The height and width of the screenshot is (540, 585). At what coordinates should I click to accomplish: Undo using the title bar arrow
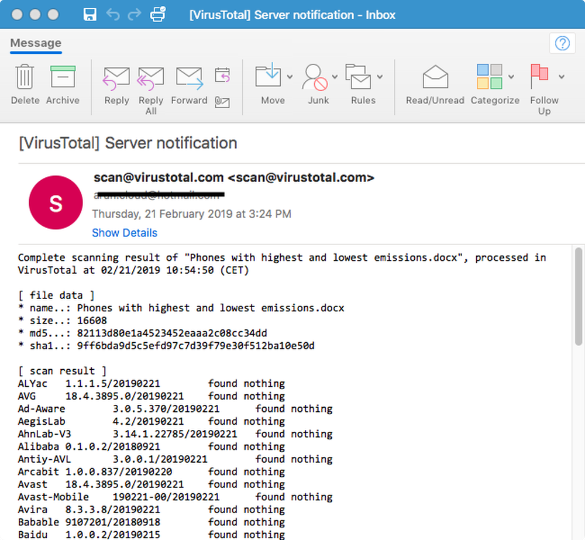point(113,15)
